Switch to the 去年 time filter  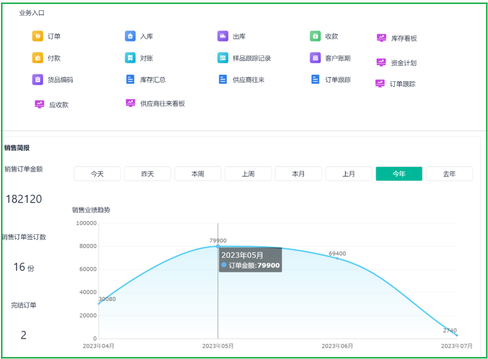(x=449, y=174)
